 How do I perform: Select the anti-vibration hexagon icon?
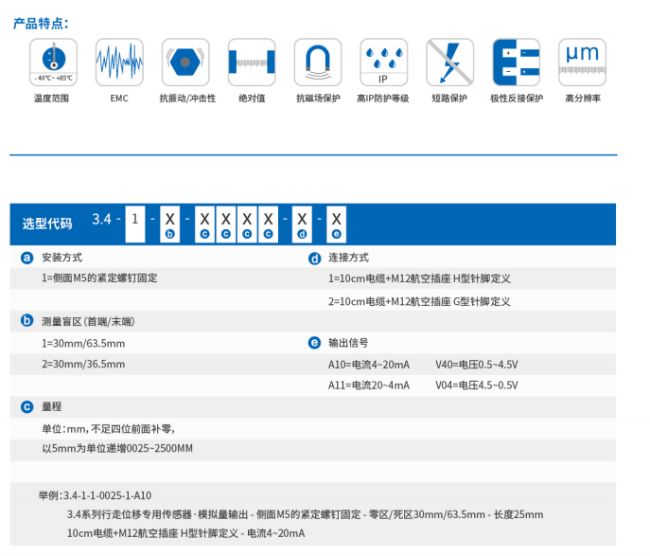(185, 63)
